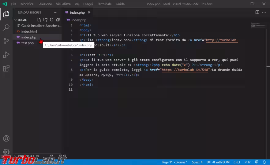Viewport: 270px width, 165px height.
Task: Switch to the index.php editor tab
Action: tap(77, 12)
